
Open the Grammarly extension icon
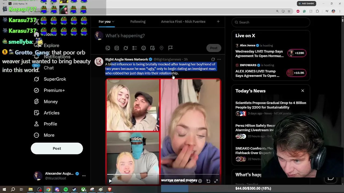coord(304,11)
